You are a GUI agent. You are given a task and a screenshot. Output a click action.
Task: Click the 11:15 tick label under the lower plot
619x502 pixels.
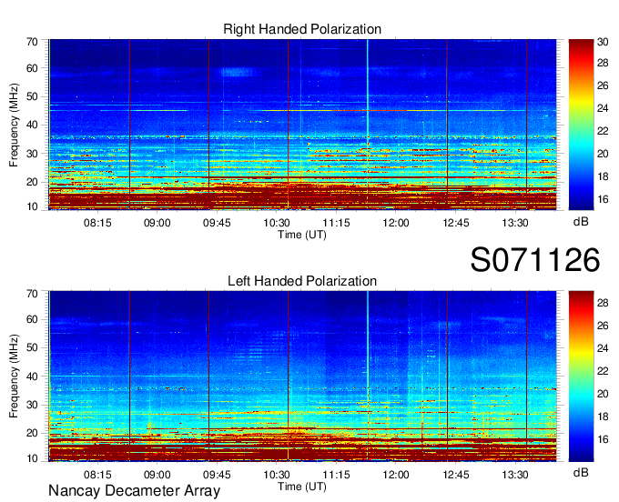(336, 475)
